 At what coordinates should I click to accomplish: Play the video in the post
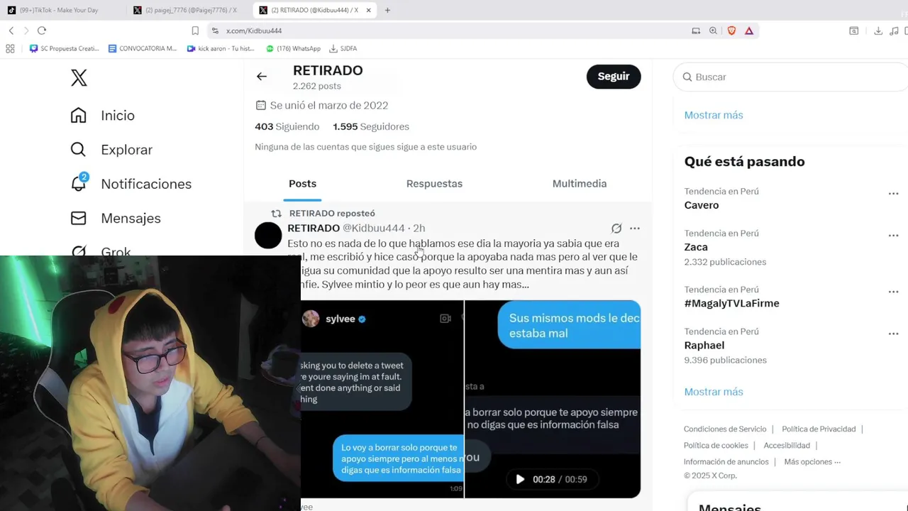pyautogui.click(x=520, y=479)
